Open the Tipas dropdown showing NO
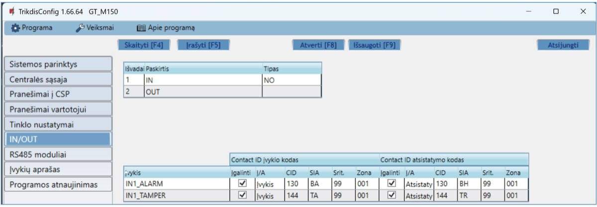 click(x=291, y=79)
